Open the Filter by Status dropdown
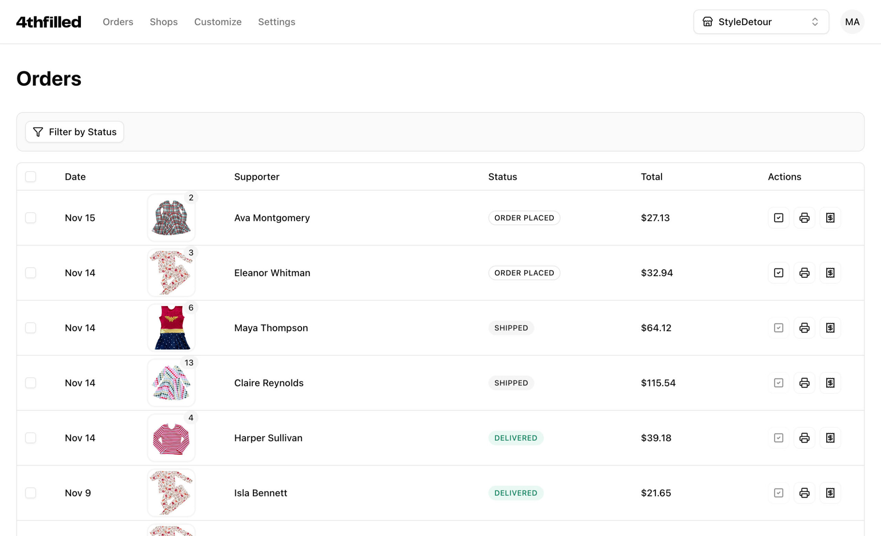 click(75, 132)
